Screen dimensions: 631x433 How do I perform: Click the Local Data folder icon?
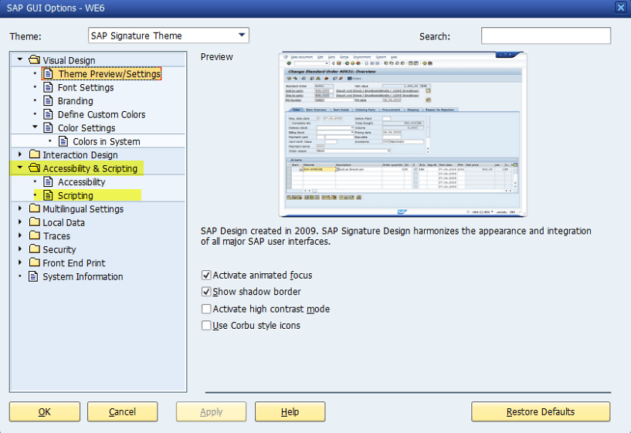click(35, 222)
